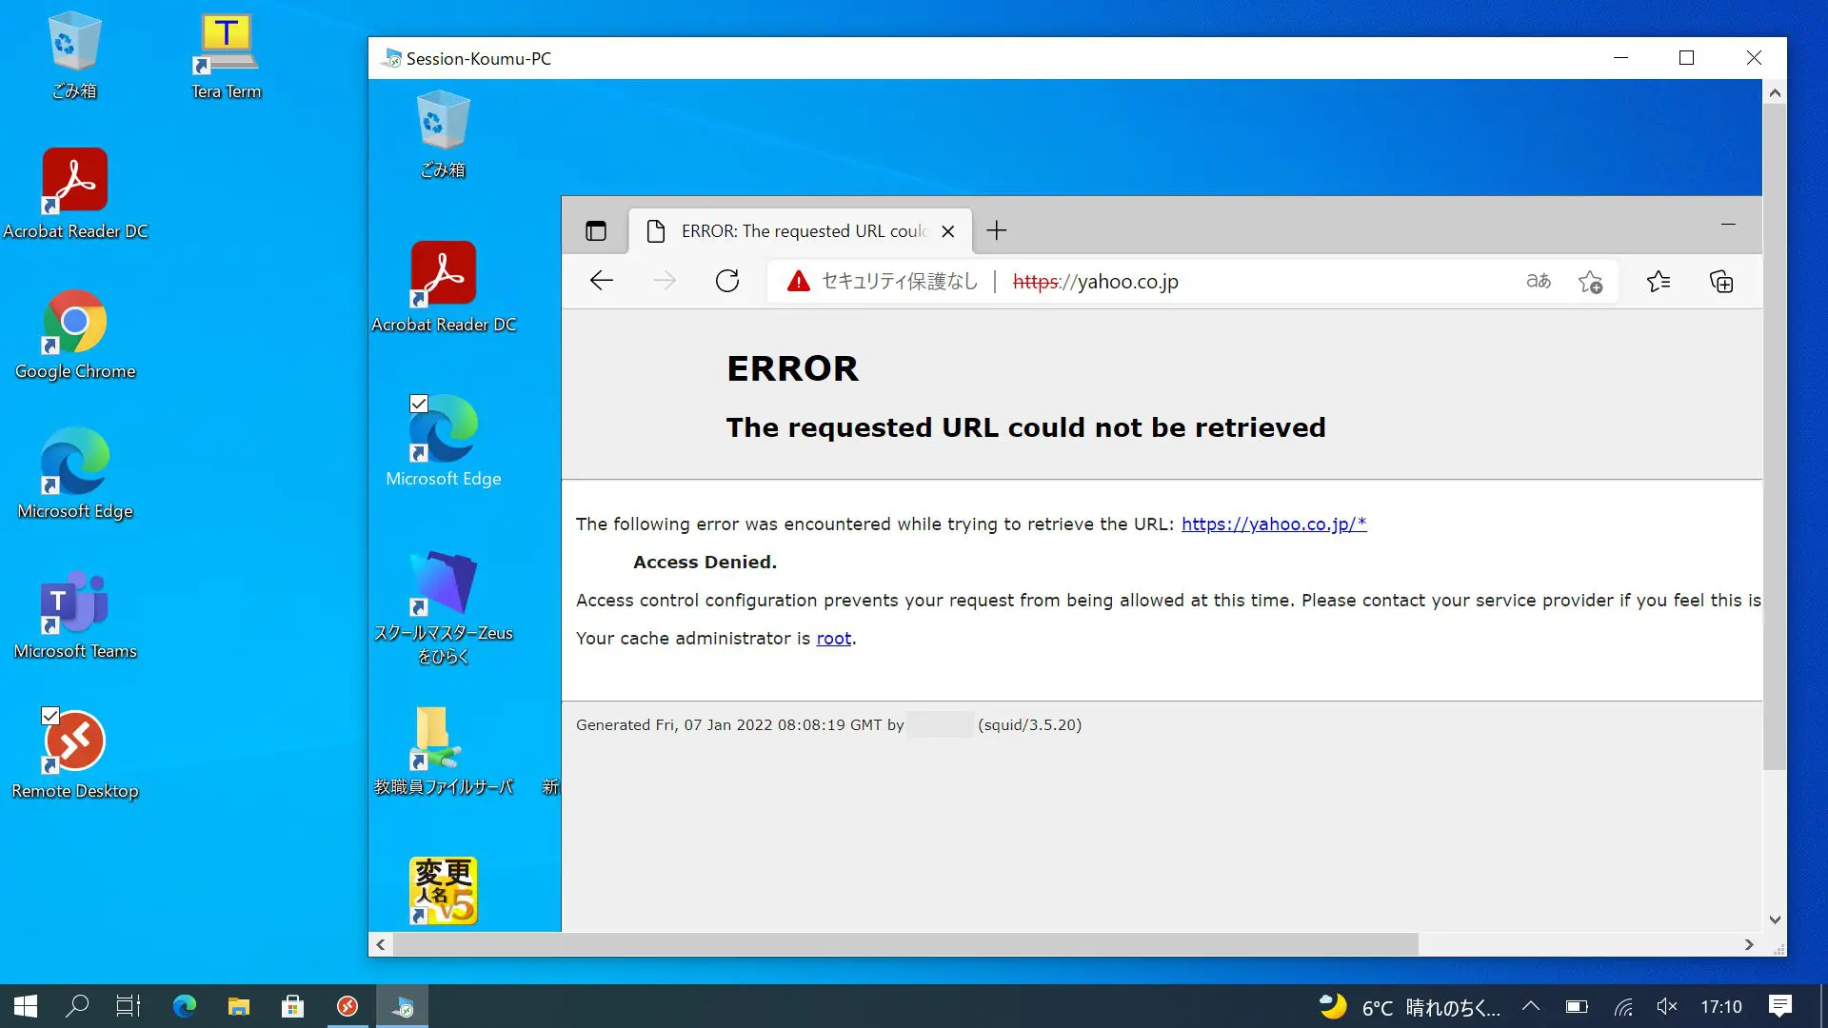Click right arrow of horizontal scrollbar
Viewport: 1828px width, 1028px height.
(1749, 944)
